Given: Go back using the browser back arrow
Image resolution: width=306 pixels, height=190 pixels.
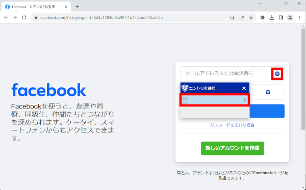Looking at the screenshot, I should coord(6,17).
